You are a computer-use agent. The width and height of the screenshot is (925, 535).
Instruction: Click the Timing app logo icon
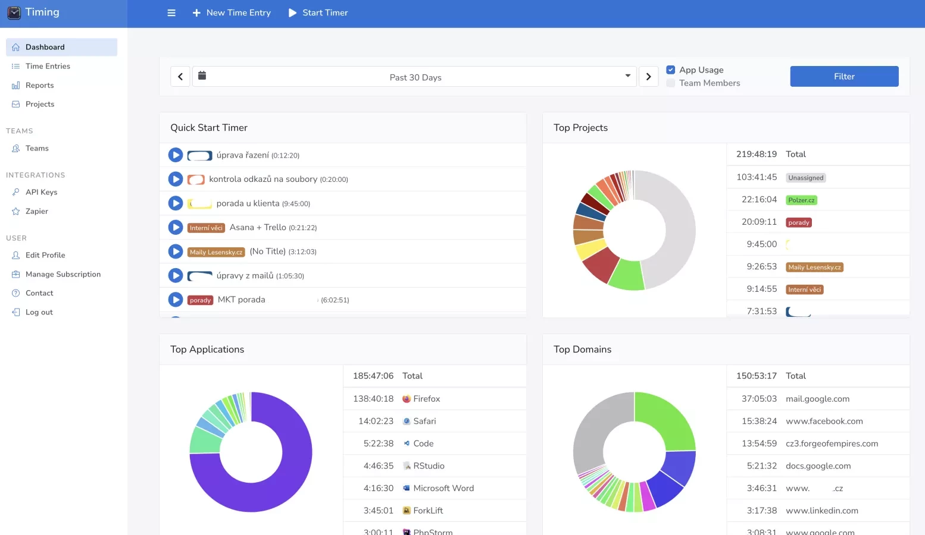click(x=14, y=12)
